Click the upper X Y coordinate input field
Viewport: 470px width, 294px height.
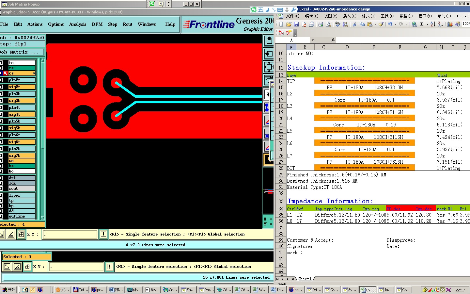click(x=70, y=234)
